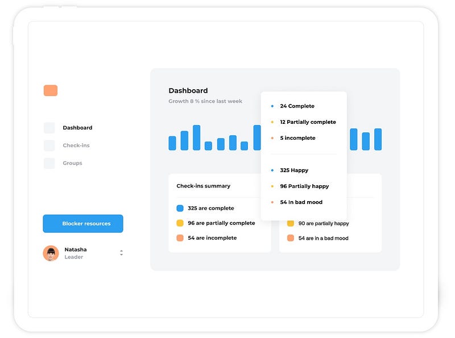Select the first bar in the chart

point(172,143)
